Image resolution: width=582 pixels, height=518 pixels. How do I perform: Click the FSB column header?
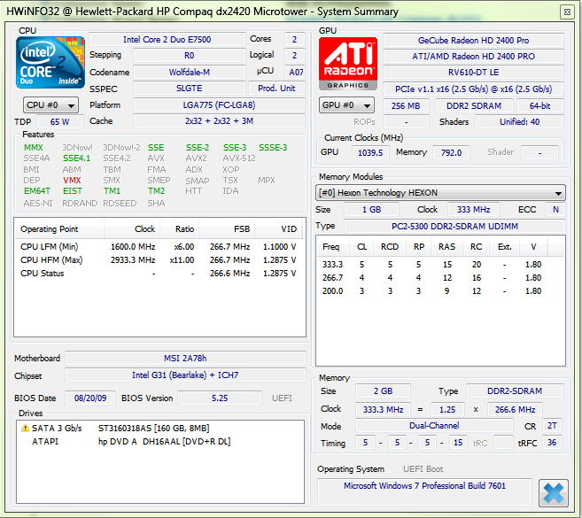pyautogui.click(x=227, y=229)
